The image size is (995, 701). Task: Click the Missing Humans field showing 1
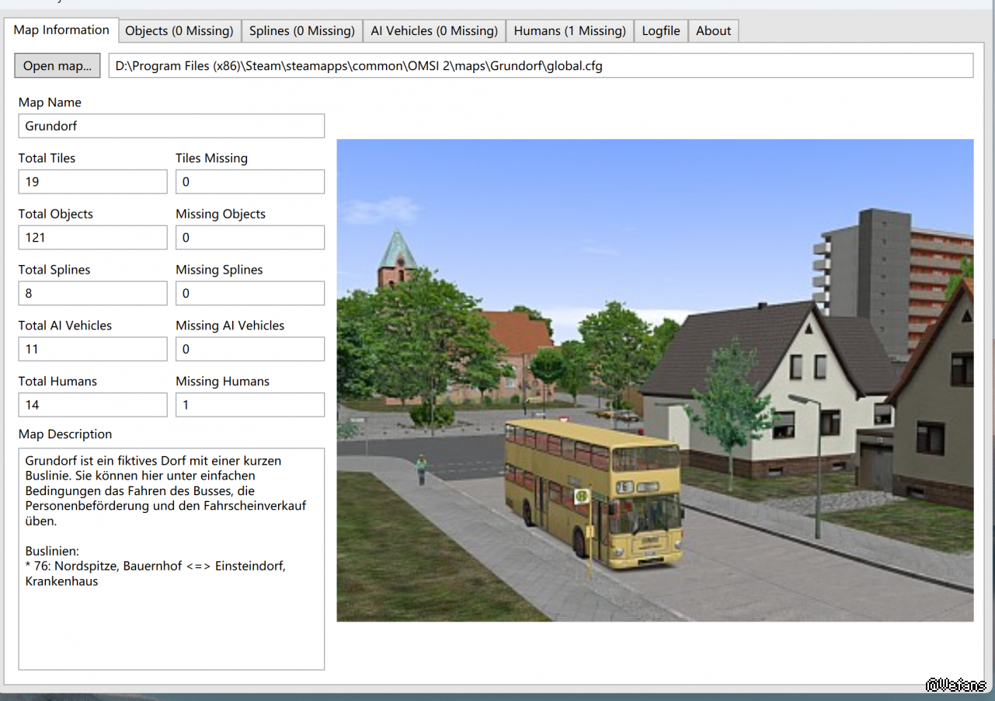249,405
